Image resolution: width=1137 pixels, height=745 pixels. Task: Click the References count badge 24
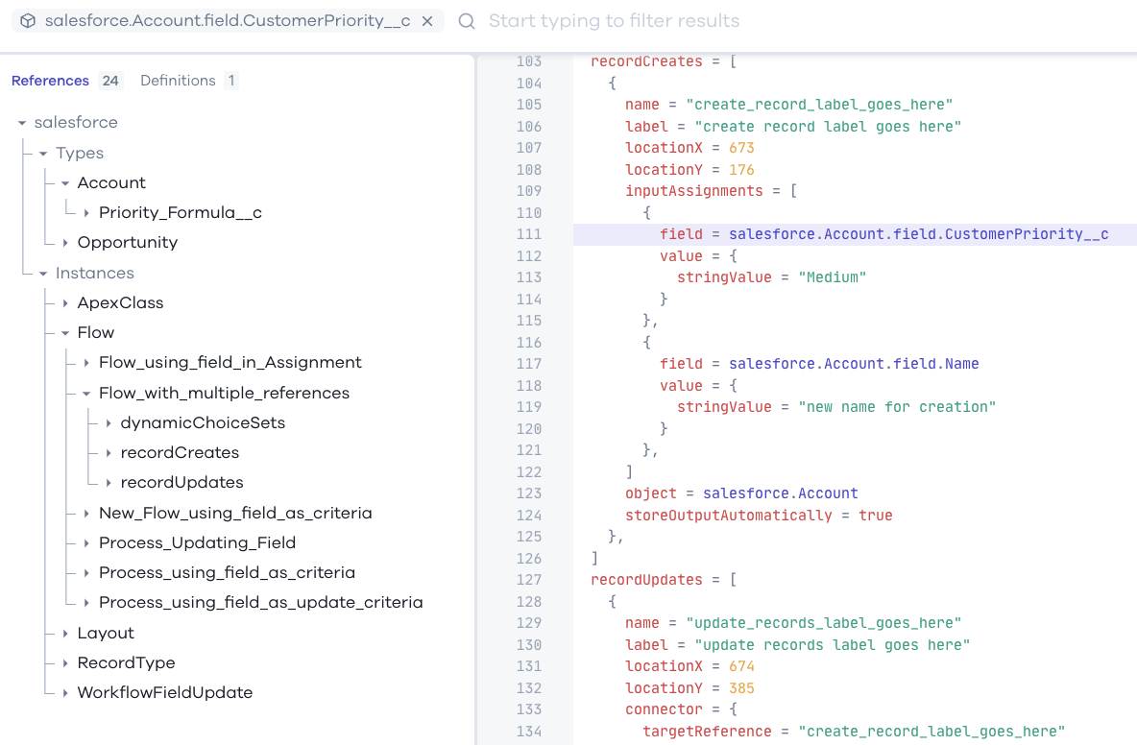pos(110,81)
